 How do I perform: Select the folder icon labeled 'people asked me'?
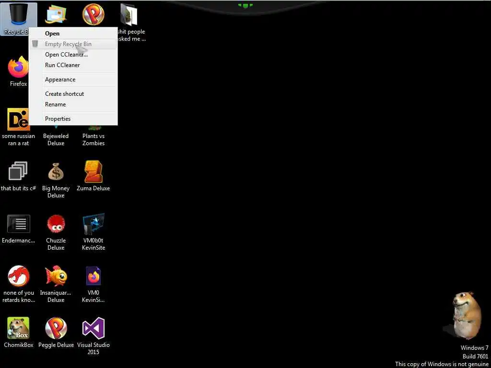(129, 15)
